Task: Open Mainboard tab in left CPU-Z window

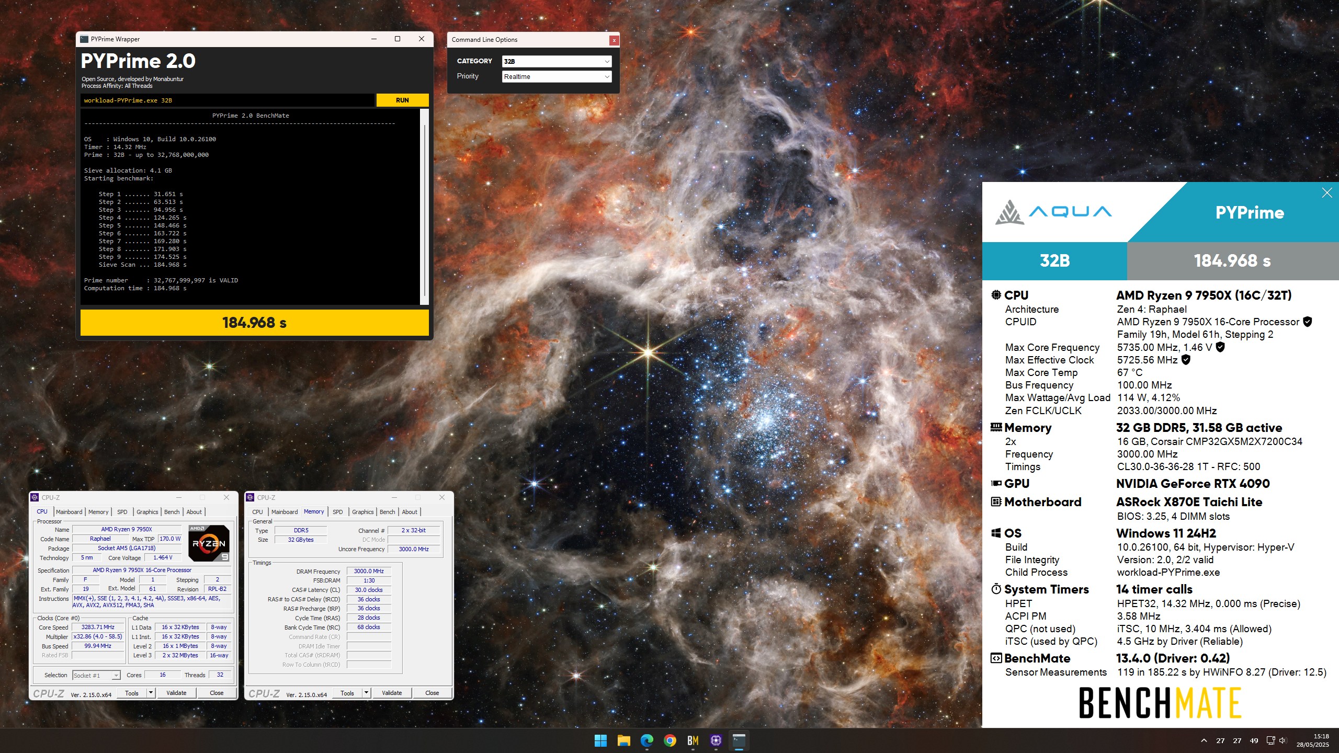Action: (x=69, y=512)
